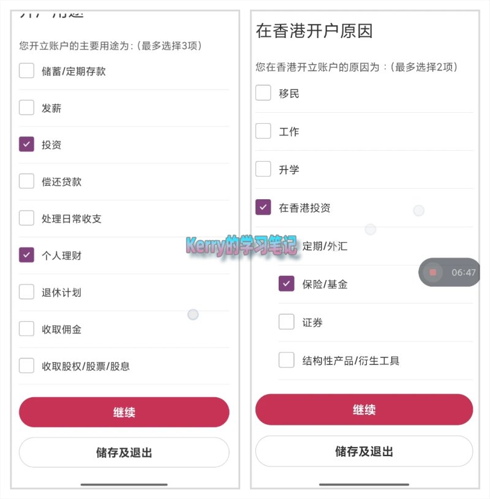Select the 证券 sub-option
The height and width of the screenshot is (499, 490).
click(x=286, y=322)
